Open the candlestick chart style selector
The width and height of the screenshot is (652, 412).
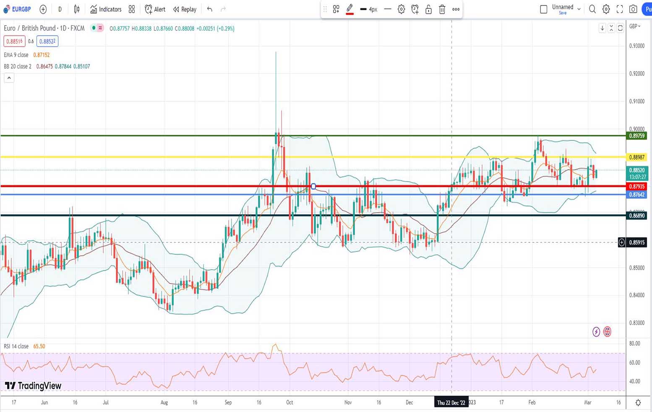(x=77, y=9)
